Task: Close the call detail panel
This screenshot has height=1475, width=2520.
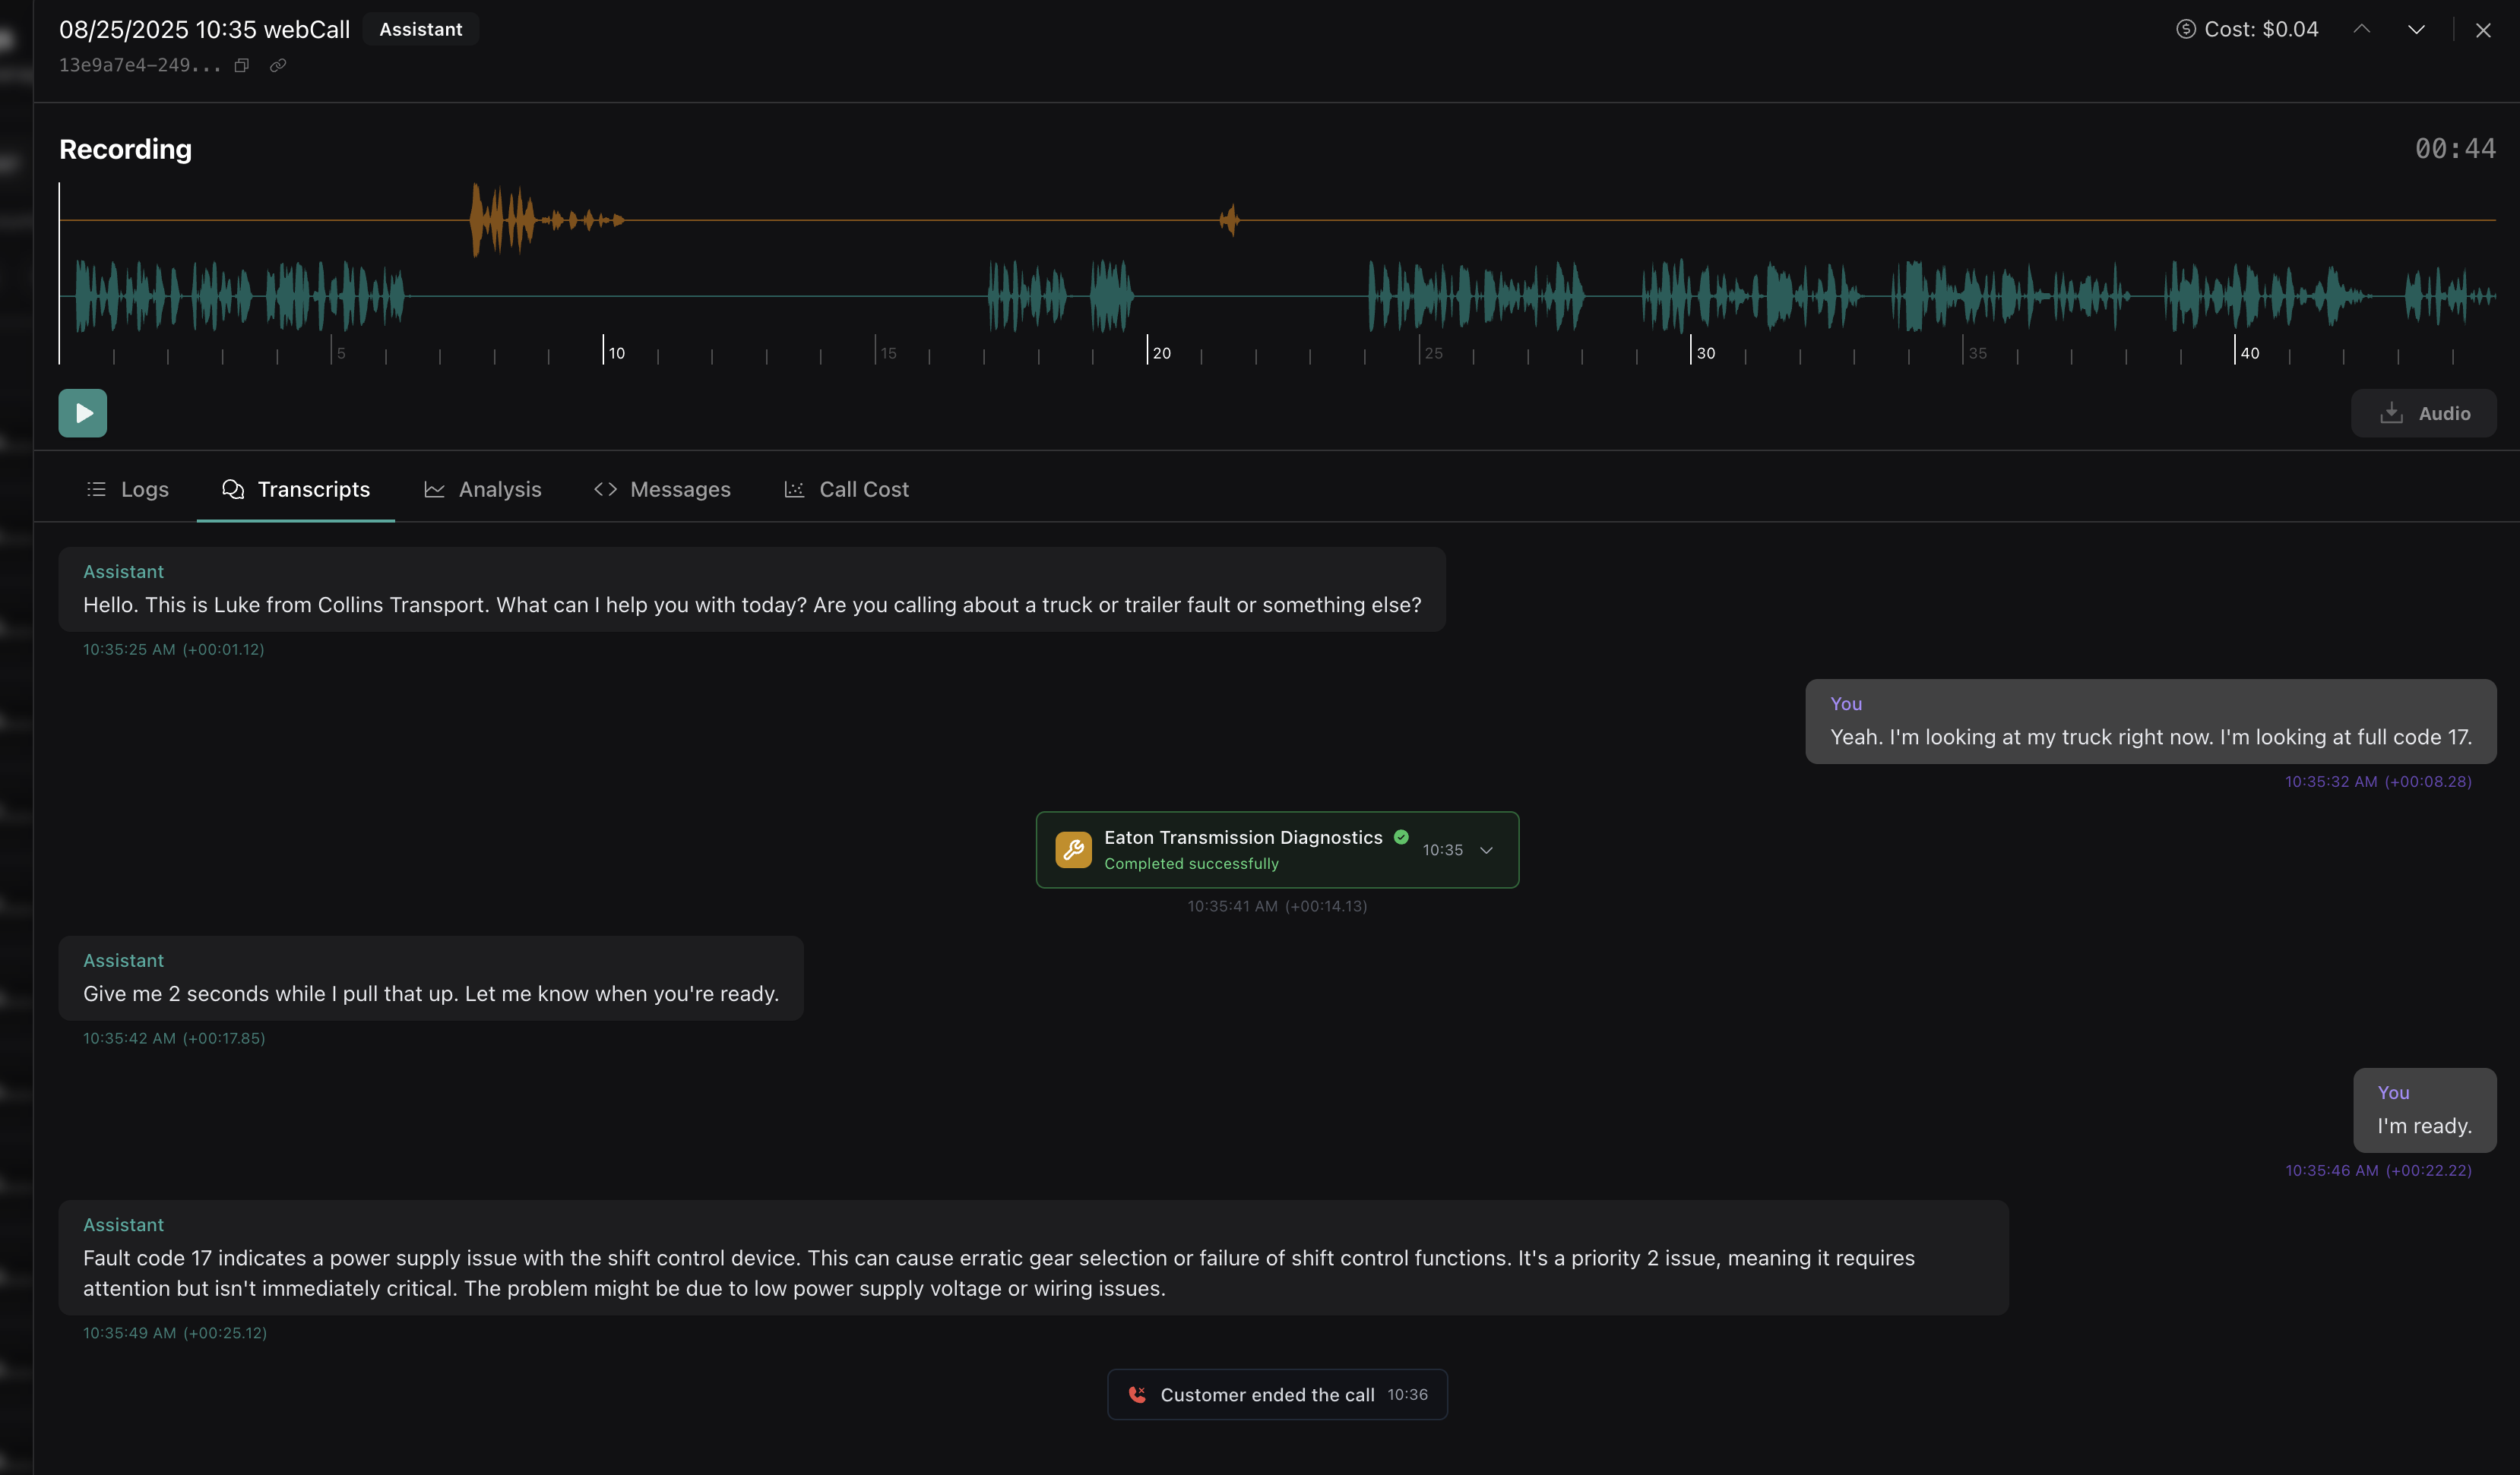Action: (2483, 30)
